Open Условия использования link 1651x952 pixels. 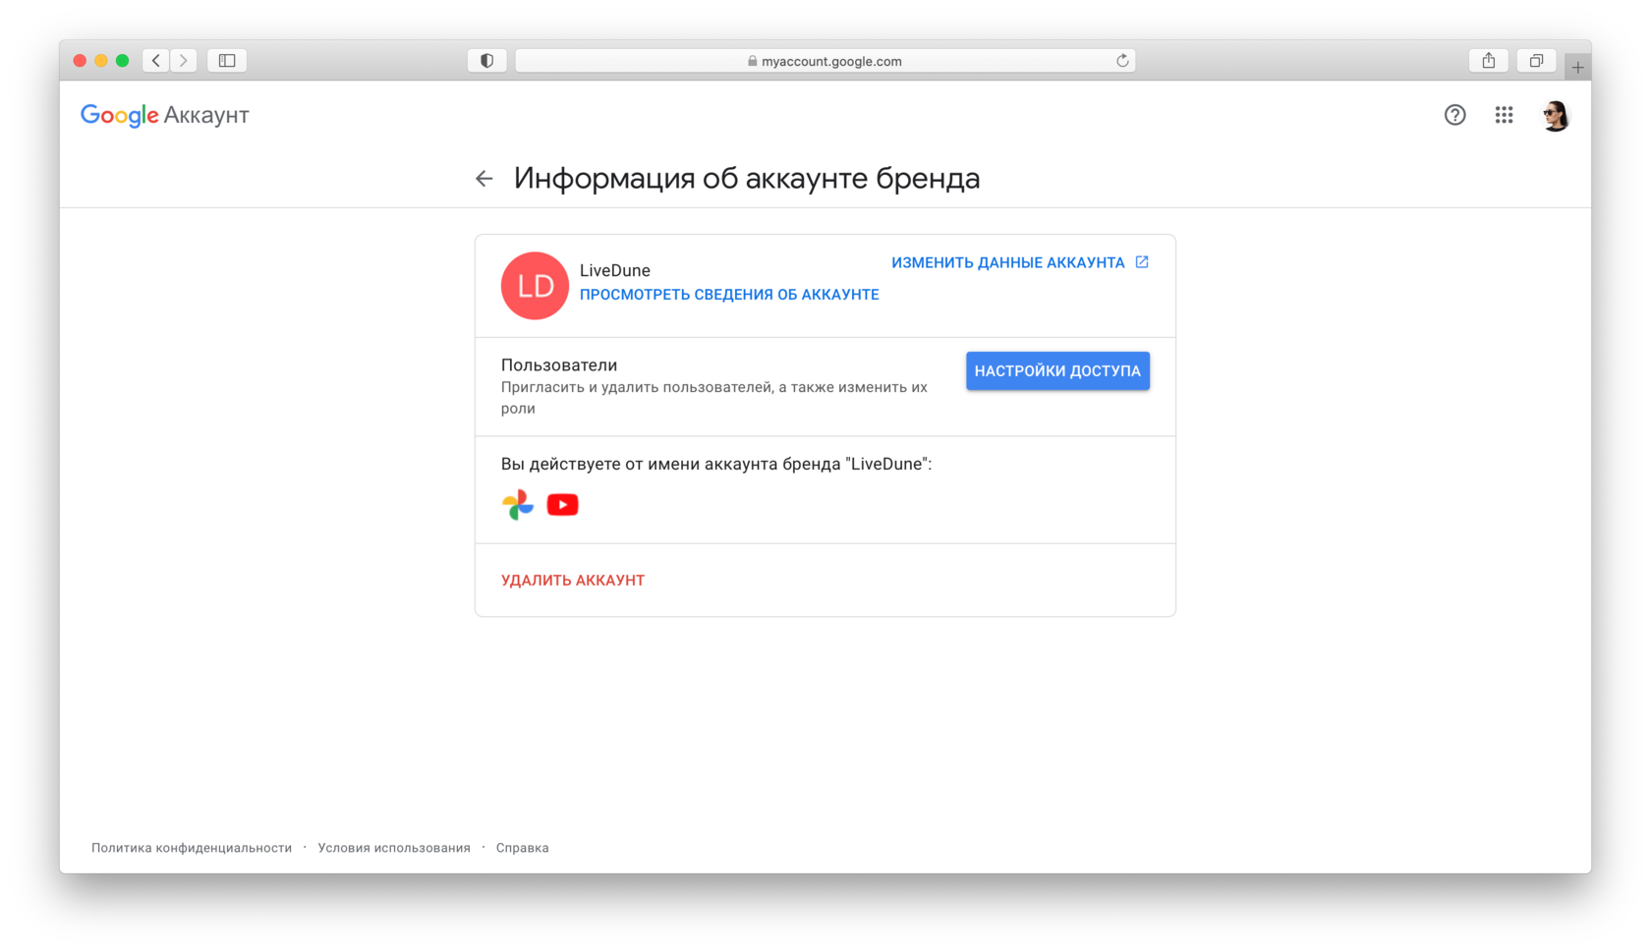[x=394, y=847]
